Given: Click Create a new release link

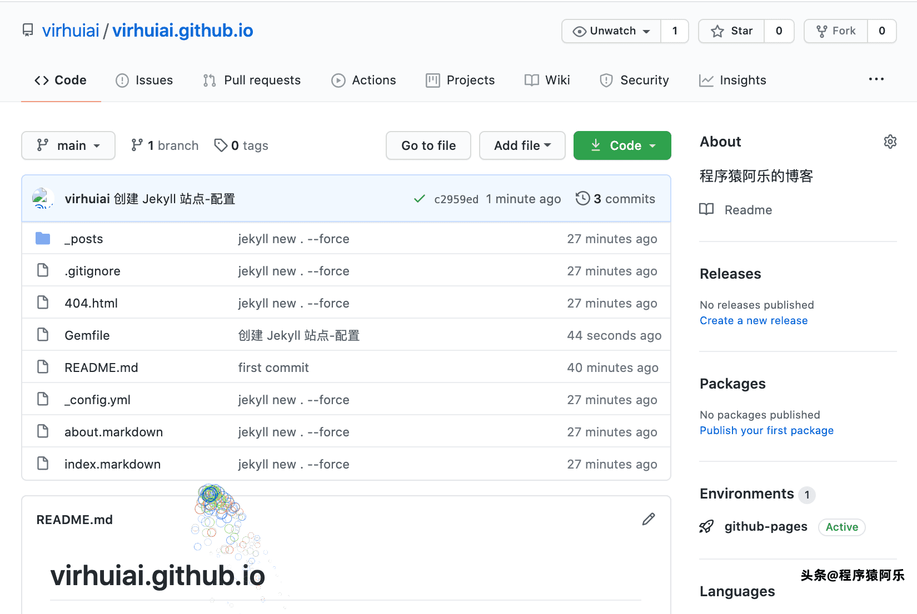Looking at the screenshot, I should [754, 320].
